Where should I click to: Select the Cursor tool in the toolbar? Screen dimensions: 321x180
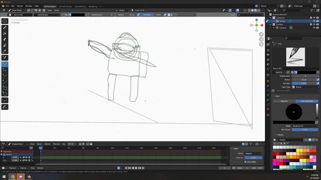(5, 21)
